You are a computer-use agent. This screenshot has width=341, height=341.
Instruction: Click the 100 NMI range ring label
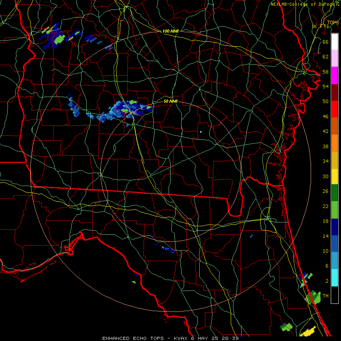(170, 31)
